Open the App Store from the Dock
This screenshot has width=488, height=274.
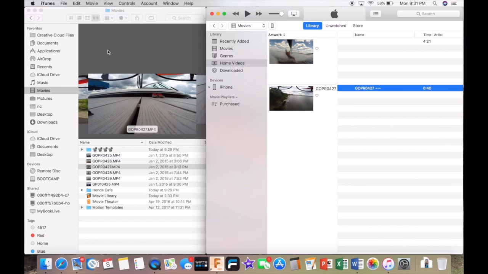click(x=279, y=264)
